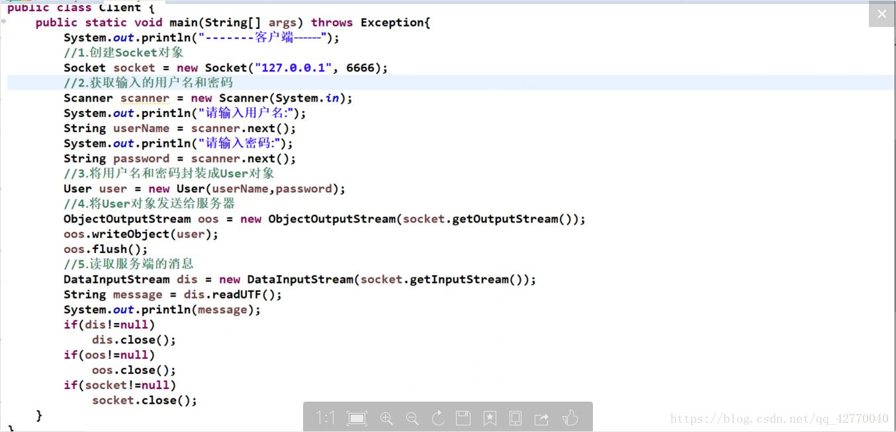
Task: Show image at 1:1 actual size
Action: click(x=325, y=417)
